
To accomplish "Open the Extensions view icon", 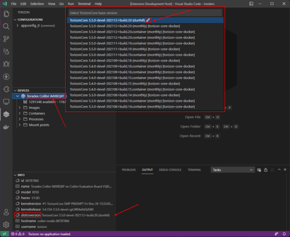I will (6, 89).
